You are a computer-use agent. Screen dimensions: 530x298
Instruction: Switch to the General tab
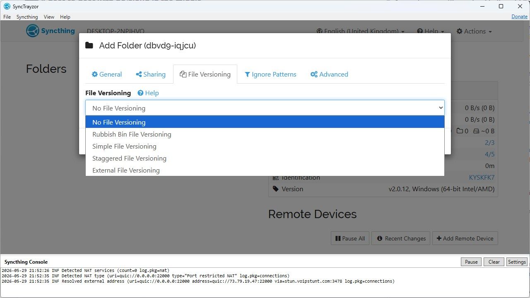106,74
